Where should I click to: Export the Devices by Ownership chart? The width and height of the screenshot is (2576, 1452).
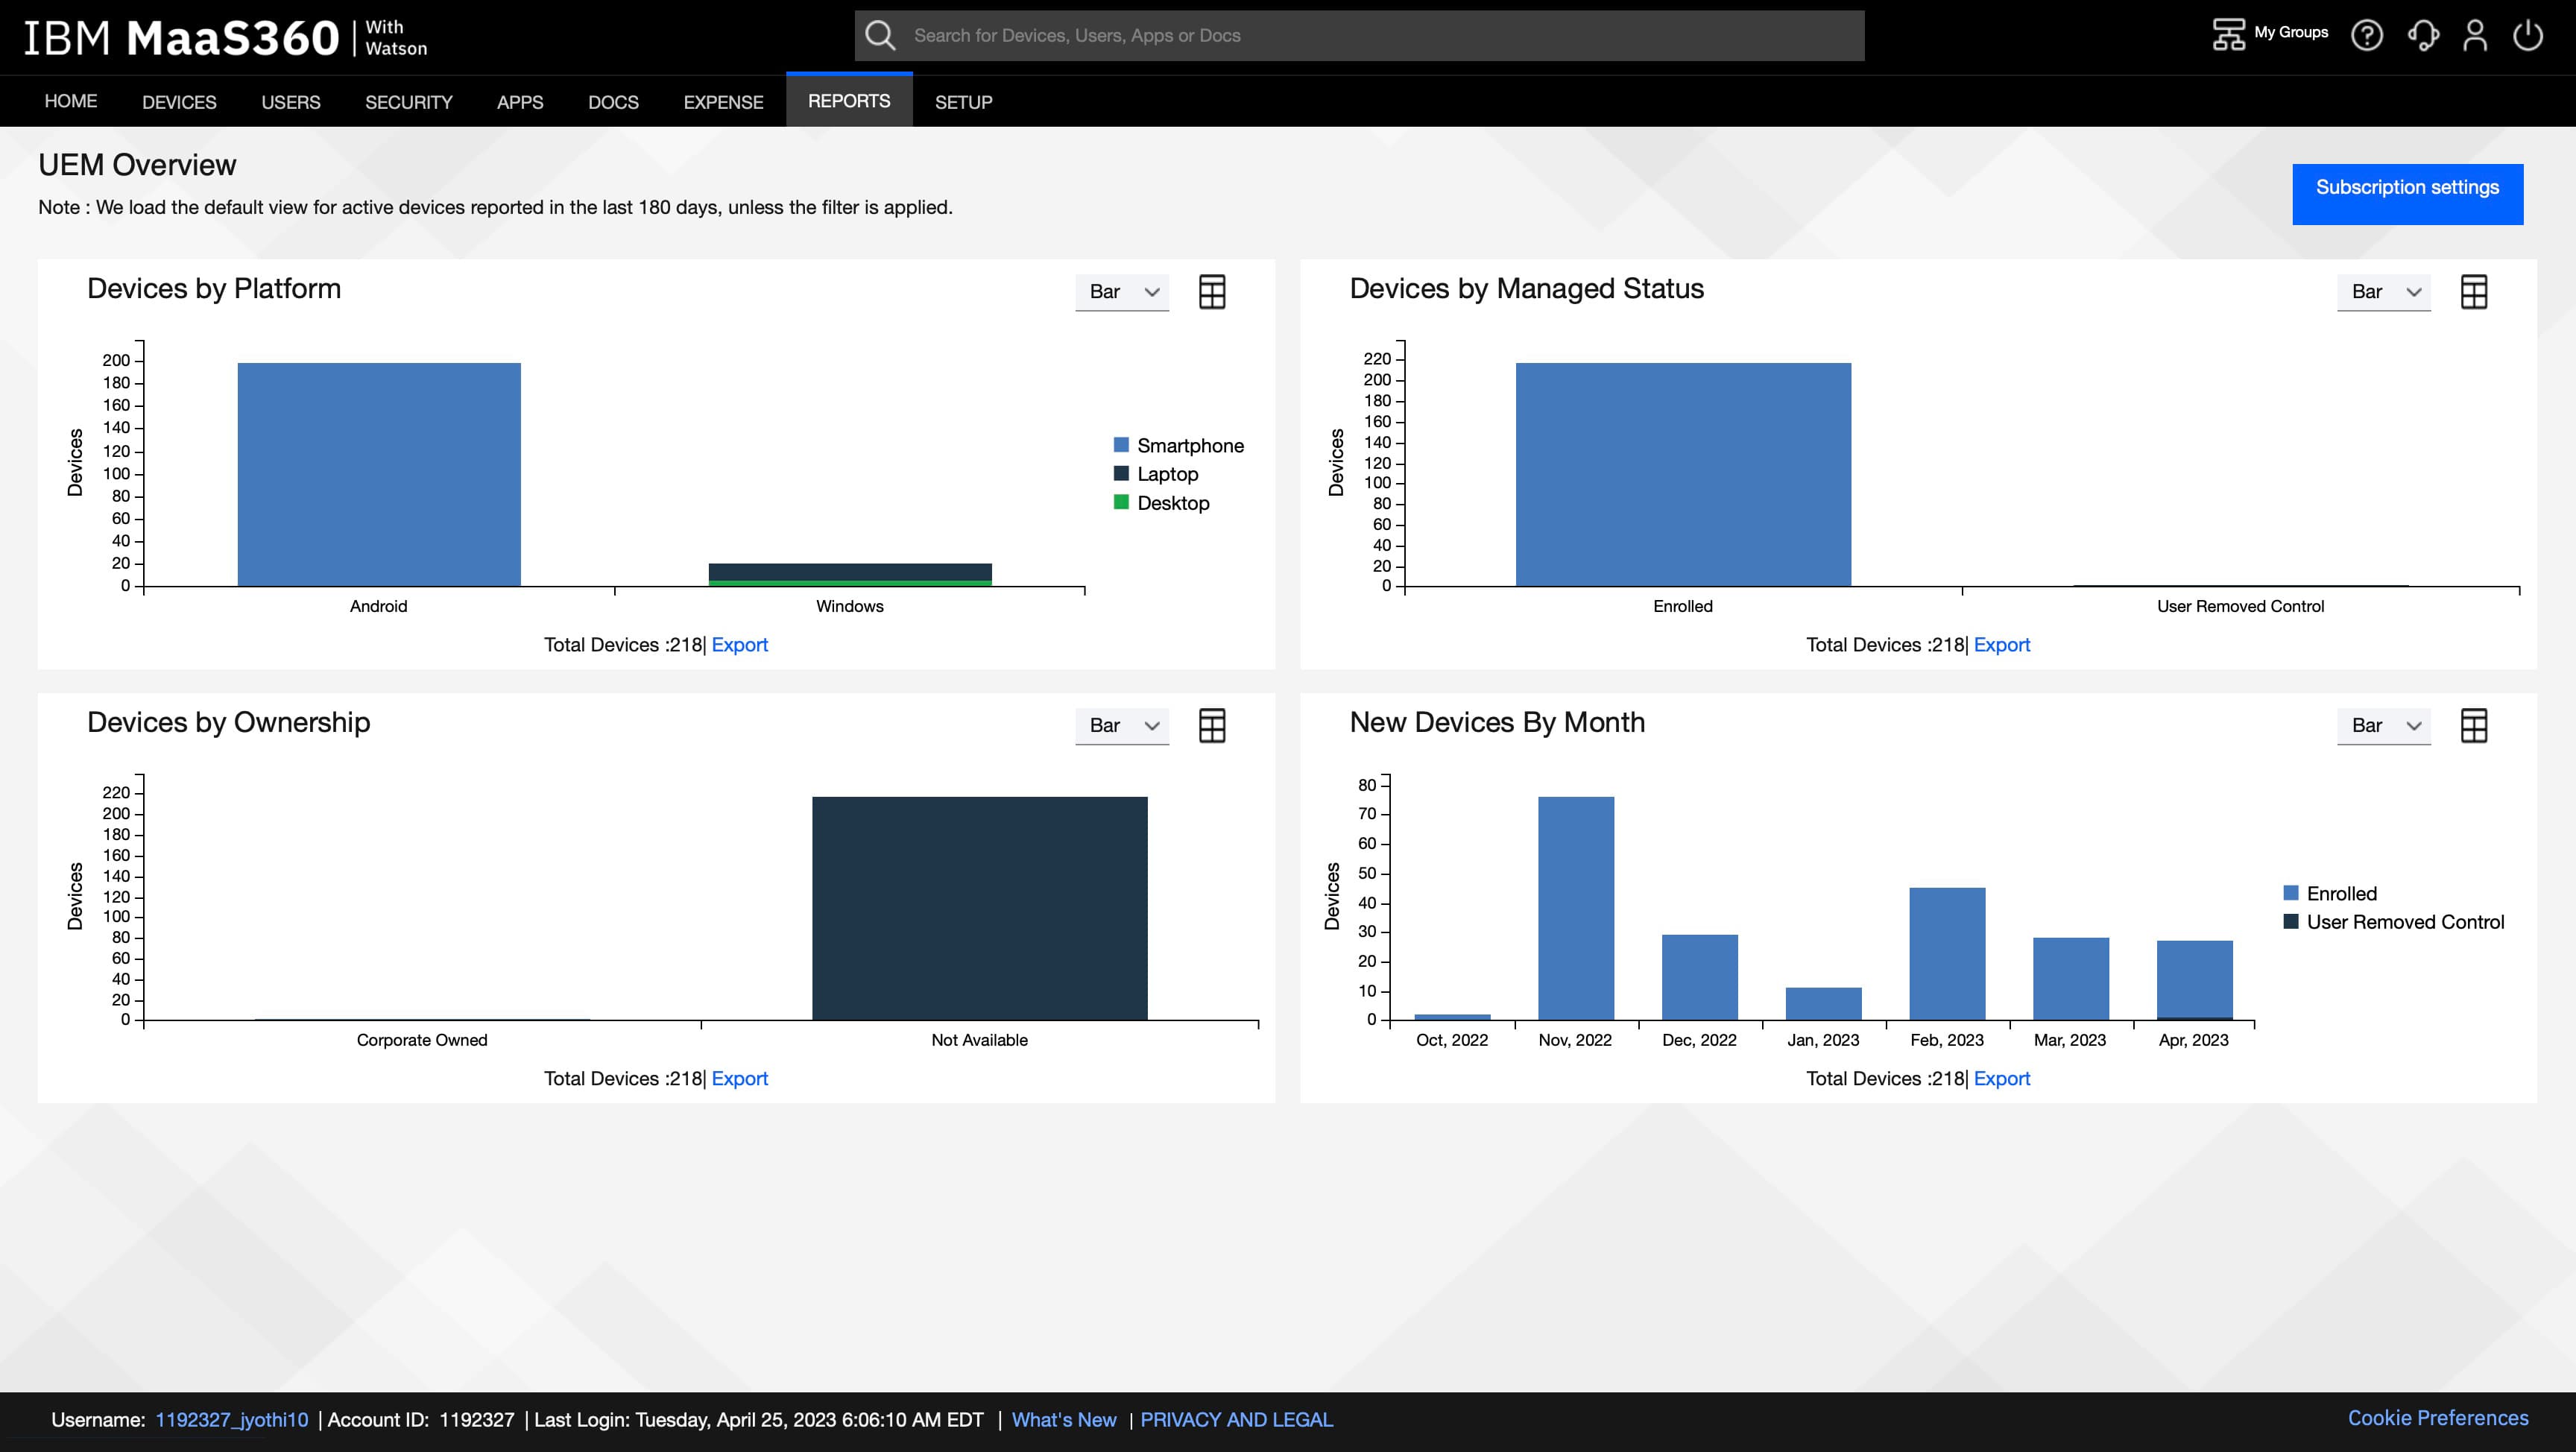(740, 1079)
